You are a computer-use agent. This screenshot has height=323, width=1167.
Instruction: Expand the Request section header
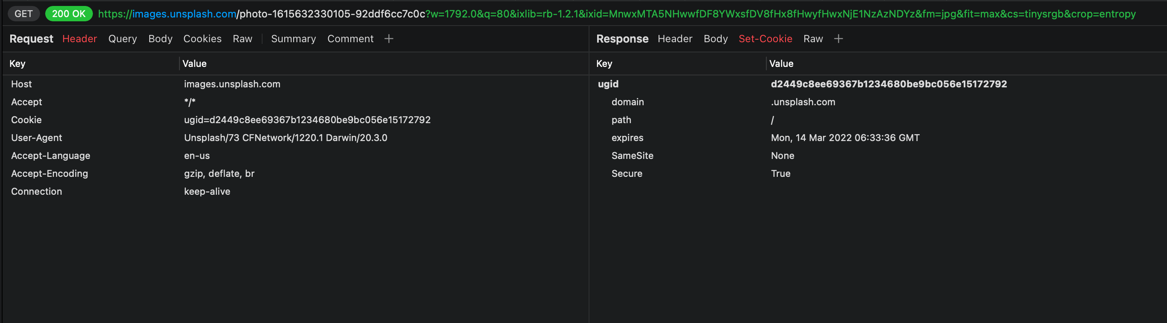[31, 38]
